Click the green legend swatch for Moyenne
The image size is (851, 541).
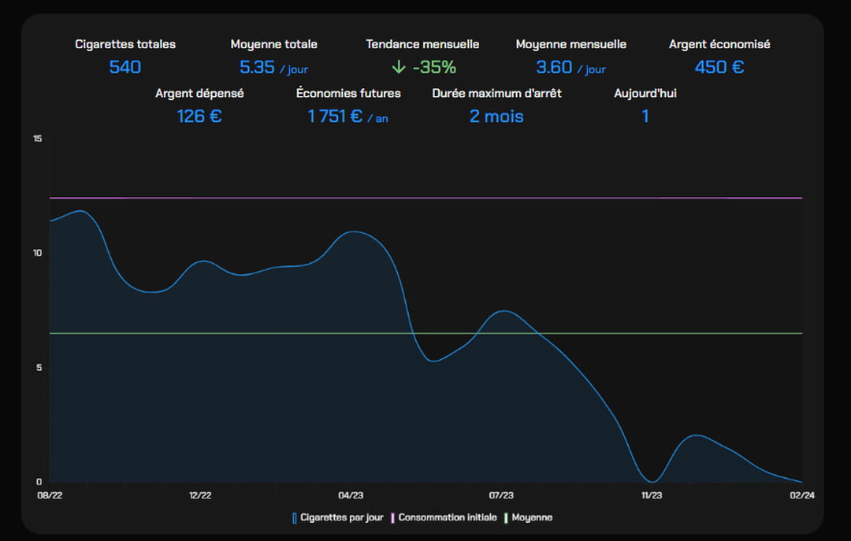507,517
